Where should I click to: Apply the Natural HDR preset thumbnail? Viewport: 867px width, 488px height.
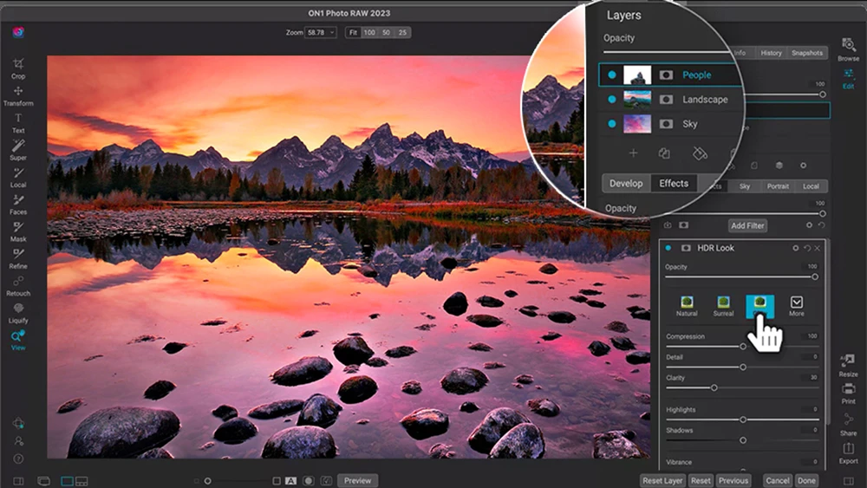click(x=687, y=306)
